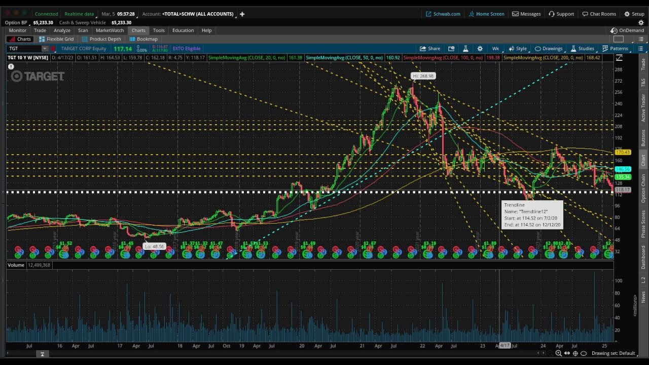
Task: Click the SimpleMovingAvg (CLOSE, 20, 0, no) label
Action: [247, 58]
